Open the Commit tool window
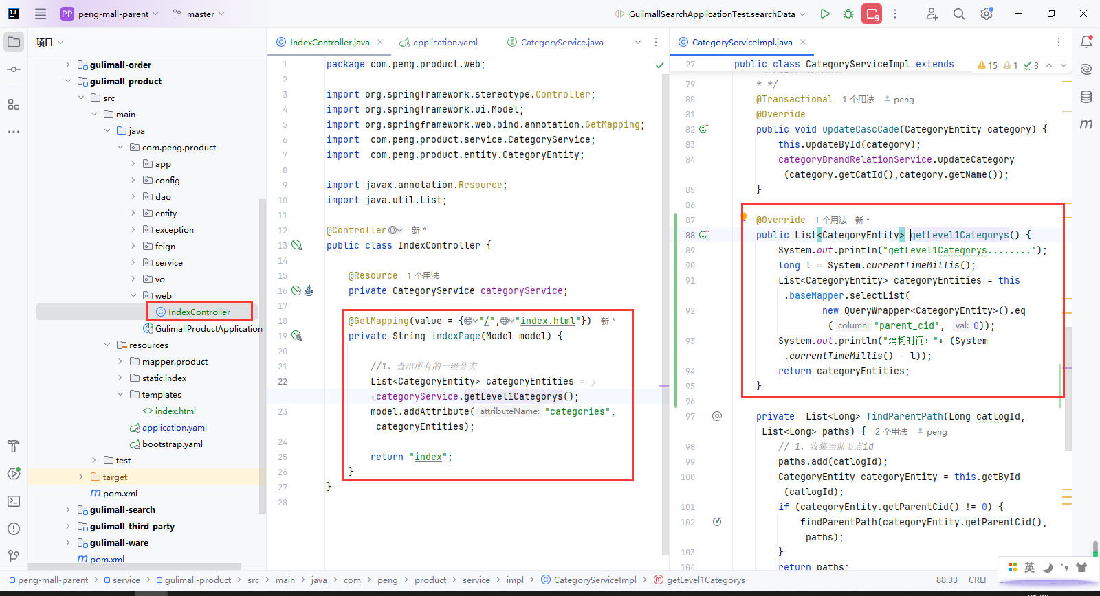 pyautogui.click(x=14, y=69)
